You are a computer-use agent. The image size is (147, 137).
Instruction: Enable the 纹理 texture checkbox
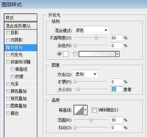[12, 76]
